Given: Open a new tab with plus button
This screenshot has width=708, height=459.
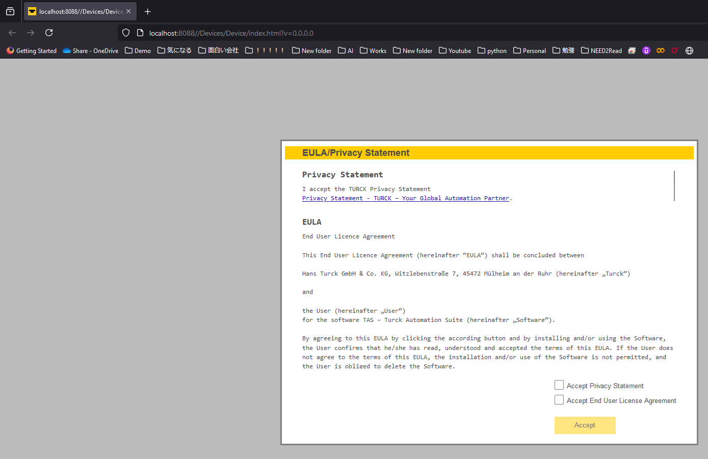Looking at the screenshot, I should [148, 12].
